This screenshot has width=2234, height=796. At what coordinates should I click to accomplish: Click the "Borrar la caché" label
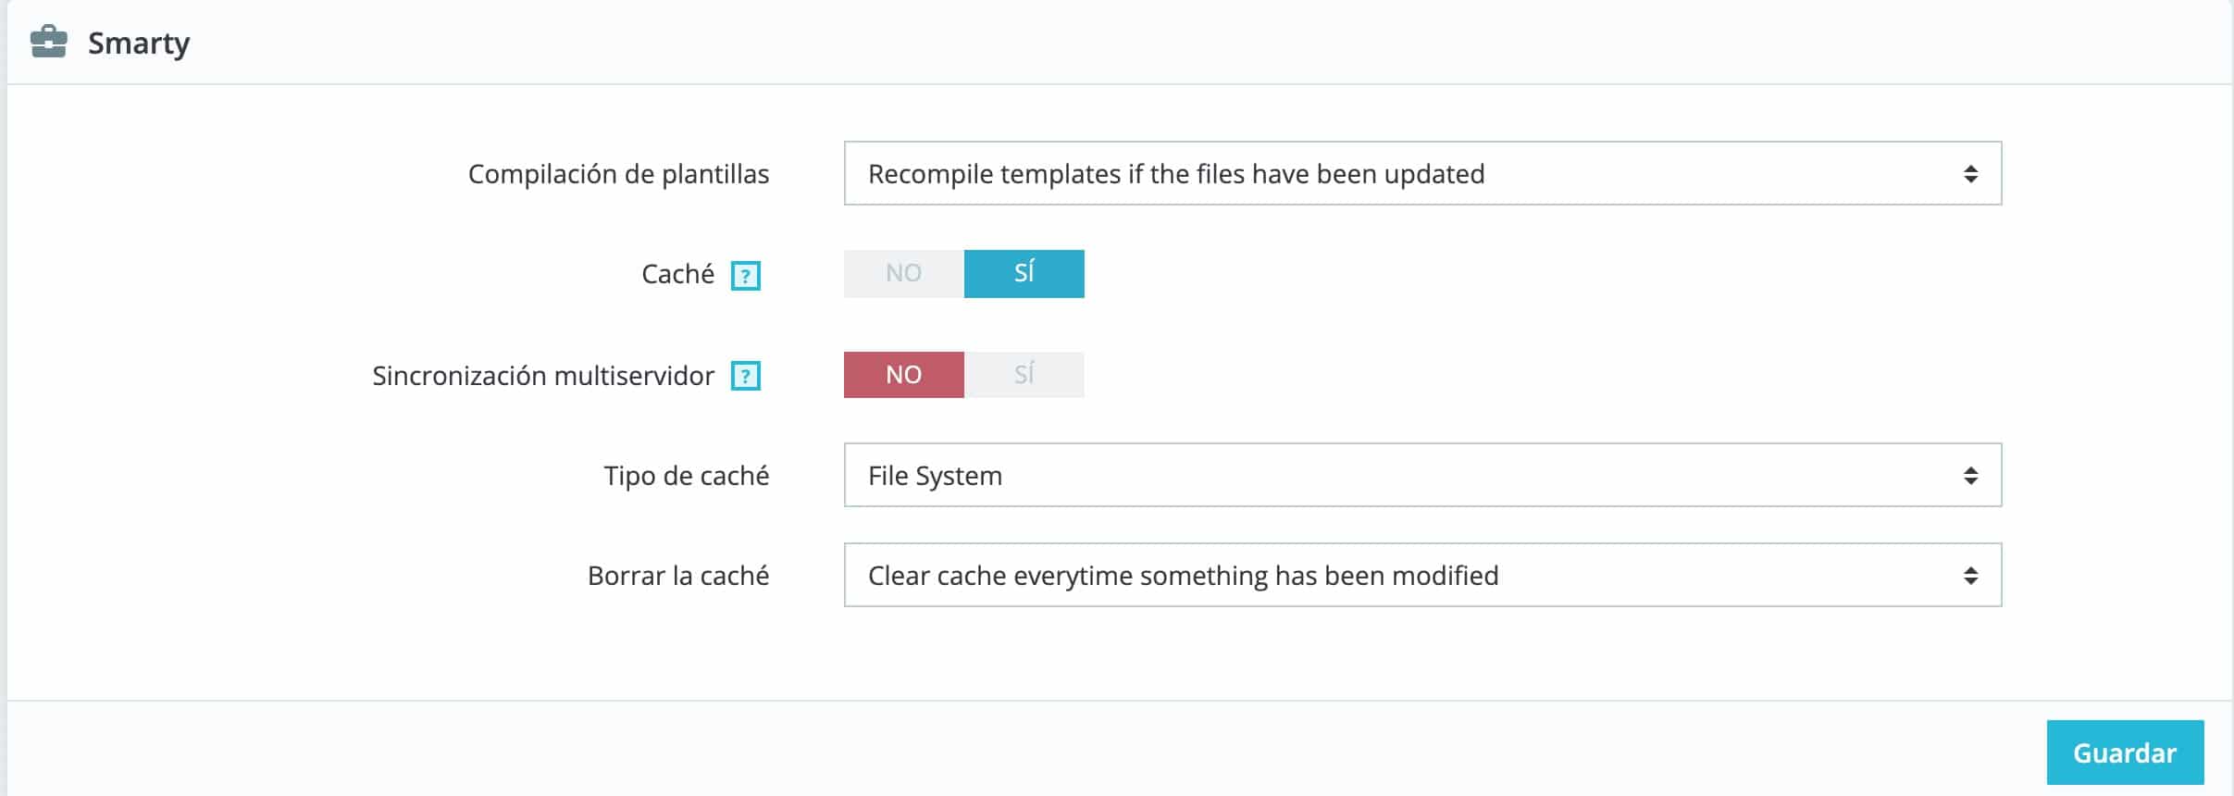coord(678,576)
